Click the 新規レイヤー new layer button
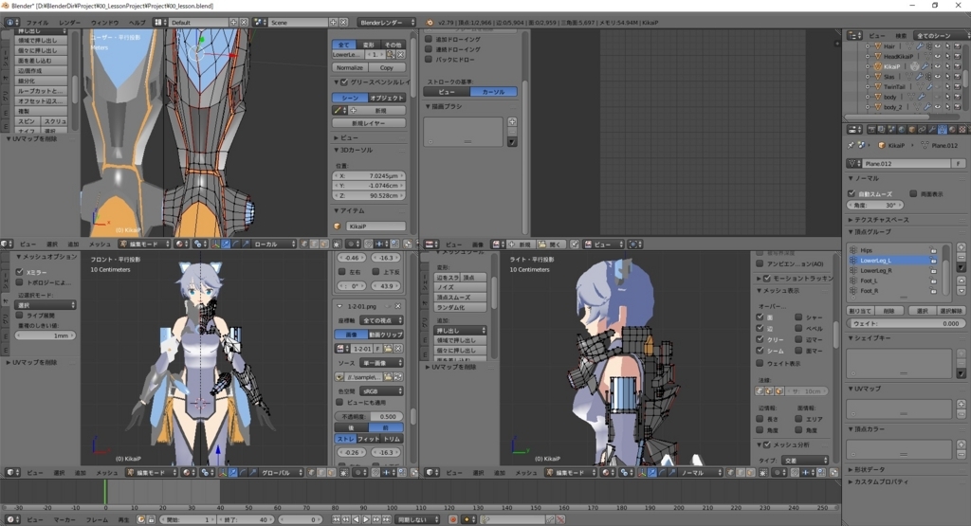The image size is (971, 526). [x=369, y=123]
